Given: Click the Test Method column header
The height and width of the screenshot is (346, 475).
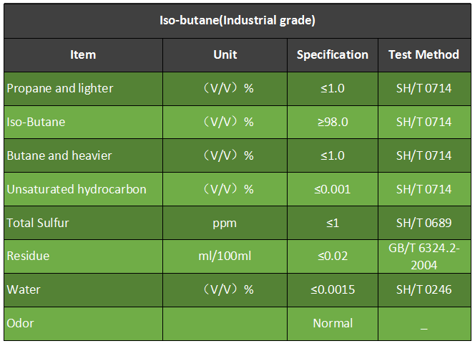Looking at the screenshot, I should click(x=424, y=55).
